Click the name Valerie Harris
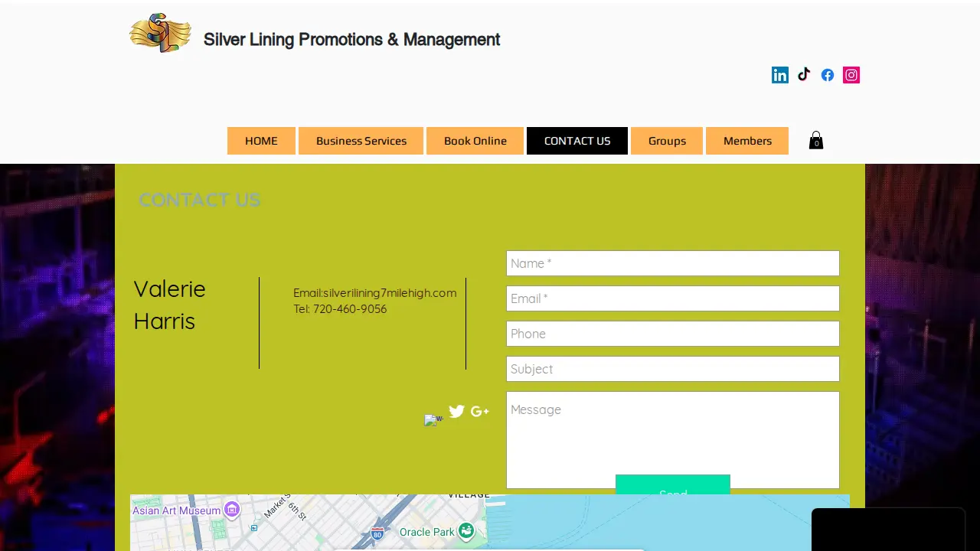Image resolution: width=980 pixels, height=551 pixels. [170, 305]
